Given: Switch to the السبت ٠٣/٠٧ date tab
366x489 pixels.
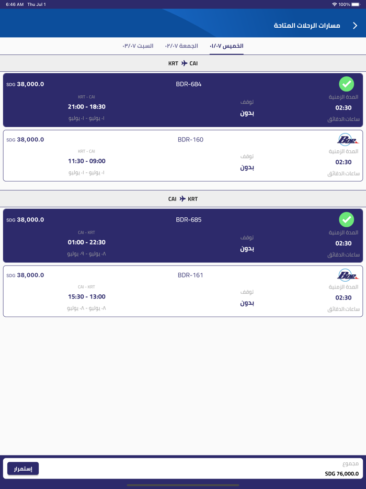Looking at the screenshot, I should click(138, 46).
